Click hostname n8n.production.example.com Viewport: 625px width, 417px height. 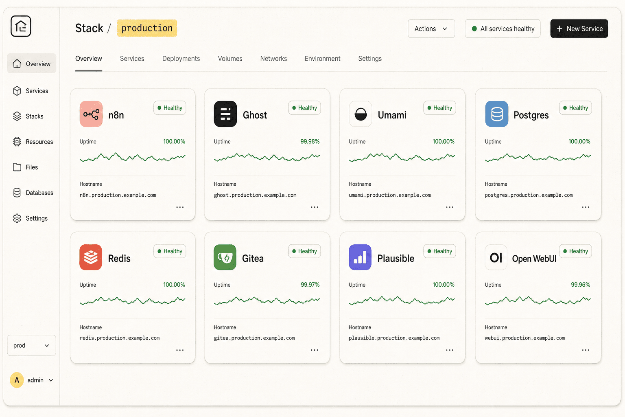(118, 195)
